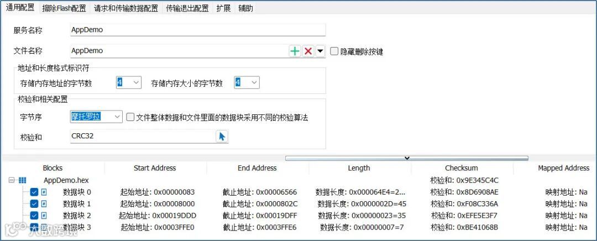Click start address 0x00019DDD
This screenshot has height=241, width=597.
pyautogui.click(x=157, y=216)
